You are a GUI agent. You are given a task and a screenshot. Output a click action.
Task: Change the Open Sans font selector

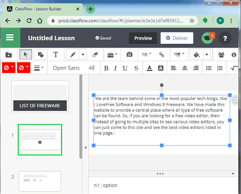point(66,68)
